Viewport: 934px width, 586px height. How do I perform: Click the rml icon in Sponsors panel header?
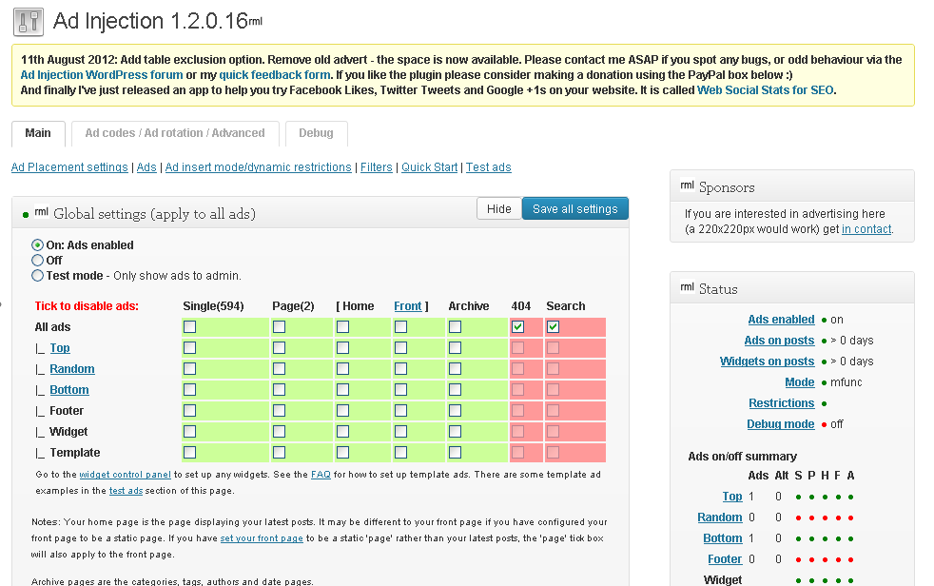[x=687, y=186]
